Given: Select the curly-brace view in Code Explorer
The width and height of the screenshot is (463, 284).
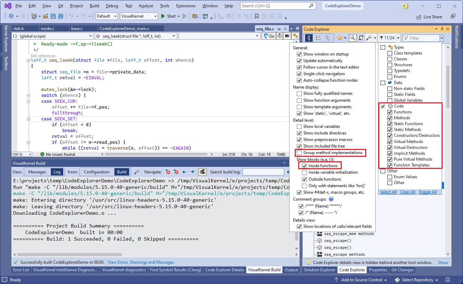Looking at the screenshot, I should (x=309, y=38).
